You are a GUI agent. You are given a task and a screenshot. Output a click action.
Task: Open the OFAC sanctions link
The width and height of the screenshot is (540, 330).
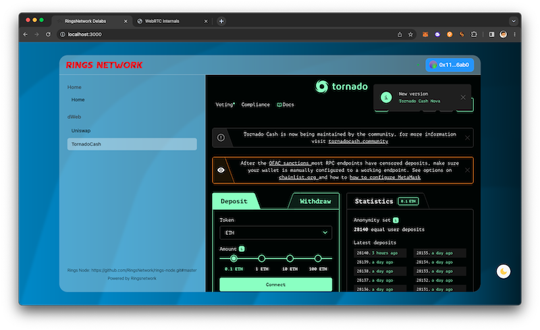(290, 163)
